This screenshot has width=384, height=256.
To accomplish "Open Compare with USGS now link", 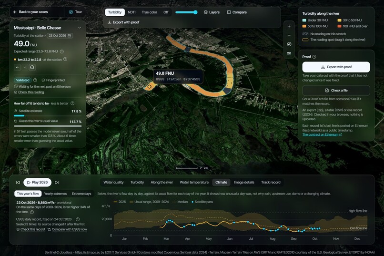I will pos(69,229).
